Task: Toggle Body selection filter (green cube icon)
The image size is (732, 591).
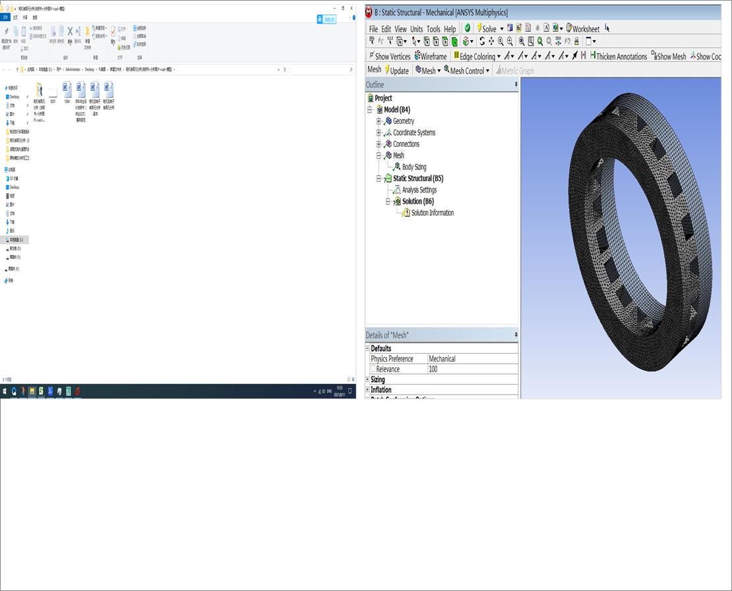Action: coord(455,42)
